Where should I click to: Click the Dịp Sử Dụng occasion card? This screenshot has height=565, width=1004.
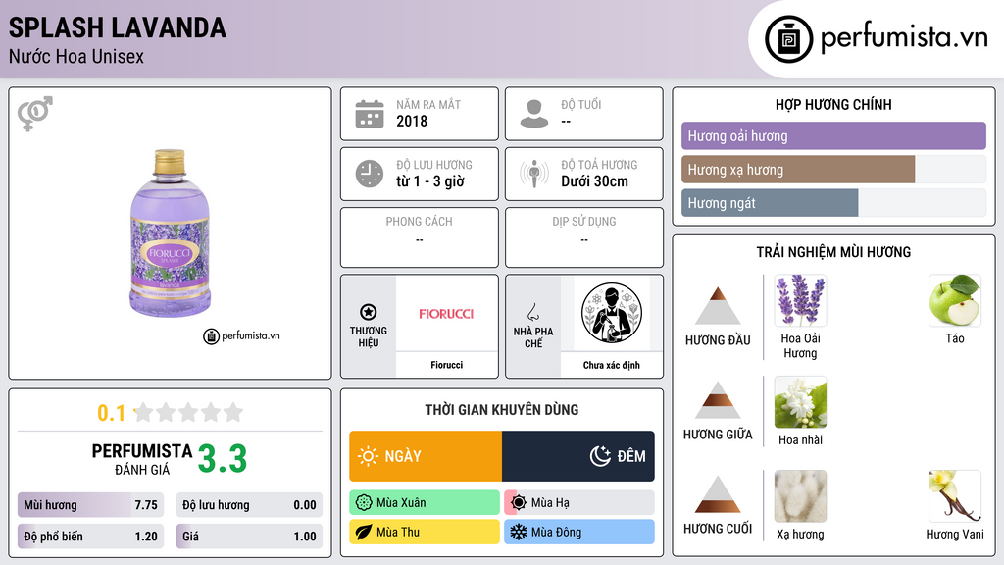(x=584, y=237)
